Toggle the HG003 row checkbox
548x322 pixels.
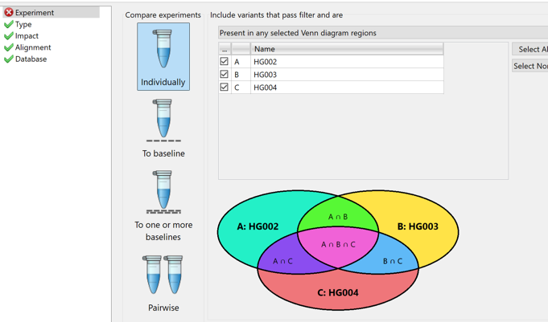224,75
